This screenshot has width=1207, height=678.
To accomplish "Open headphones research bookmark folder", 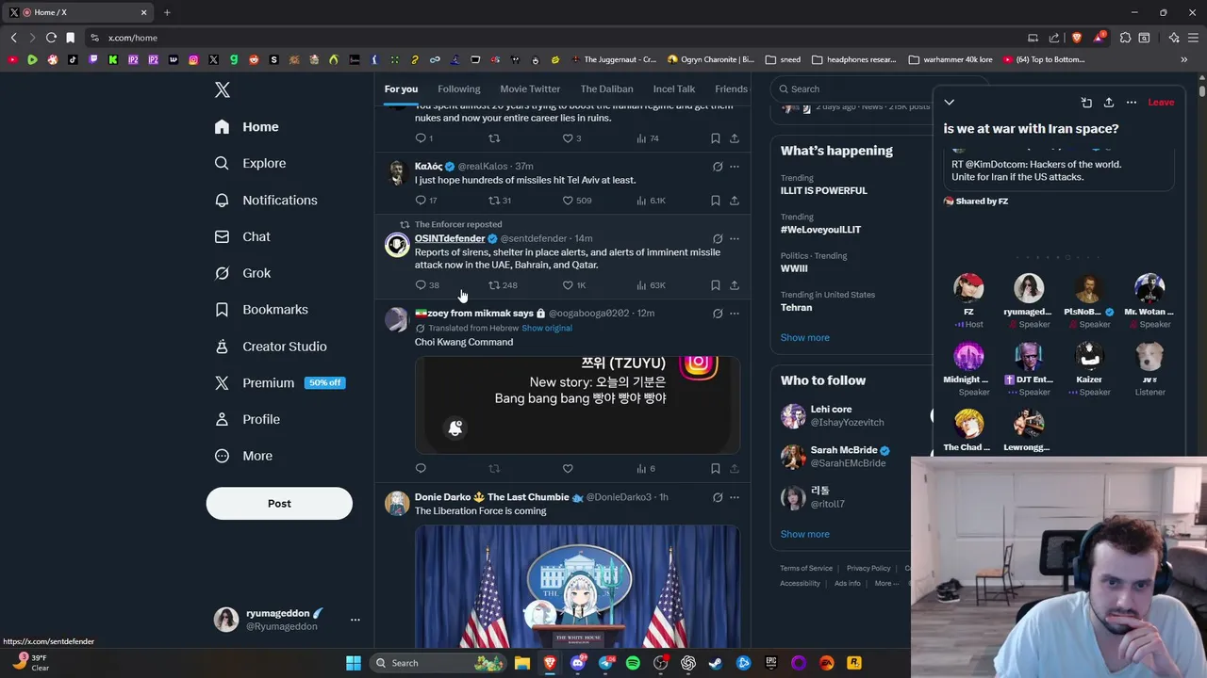I will [853, 59].
